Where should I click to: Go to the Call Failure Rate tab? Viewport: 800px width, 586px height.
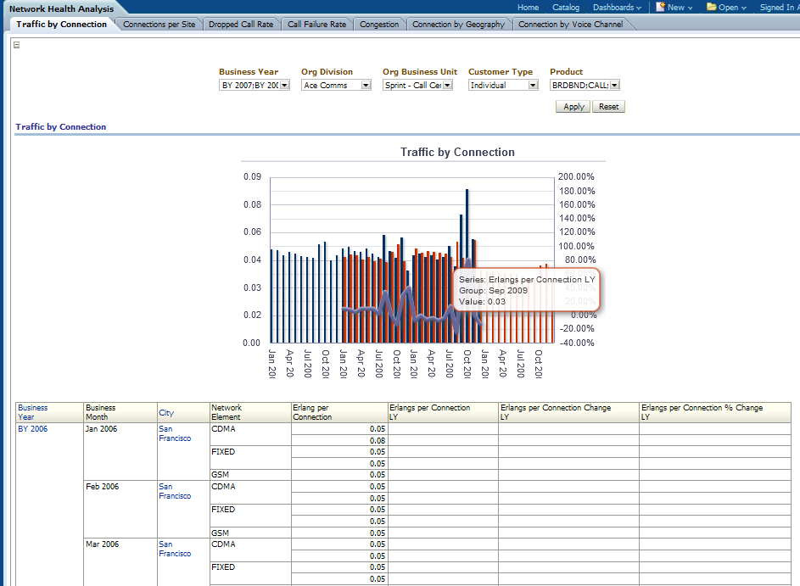click(316, 25)
